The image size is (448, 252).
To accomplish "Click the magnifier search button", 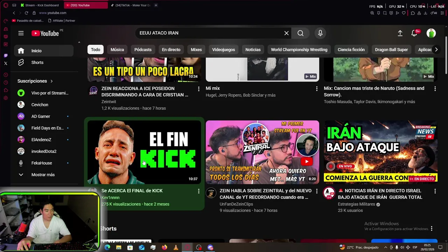I will pyautogui.click(x=300, y=33).
